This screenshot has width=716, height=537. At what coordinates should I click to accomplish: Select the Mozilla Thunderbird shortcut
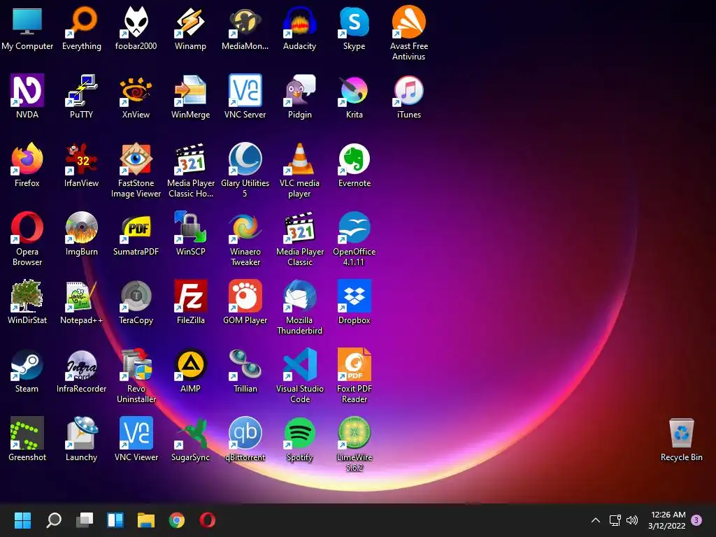coord(299,296)
